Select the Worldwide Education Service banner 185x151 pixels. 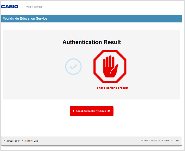pos(92,19)
